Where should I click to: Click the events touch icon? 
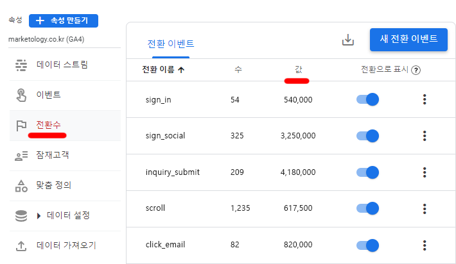click(x=21, y=95)
